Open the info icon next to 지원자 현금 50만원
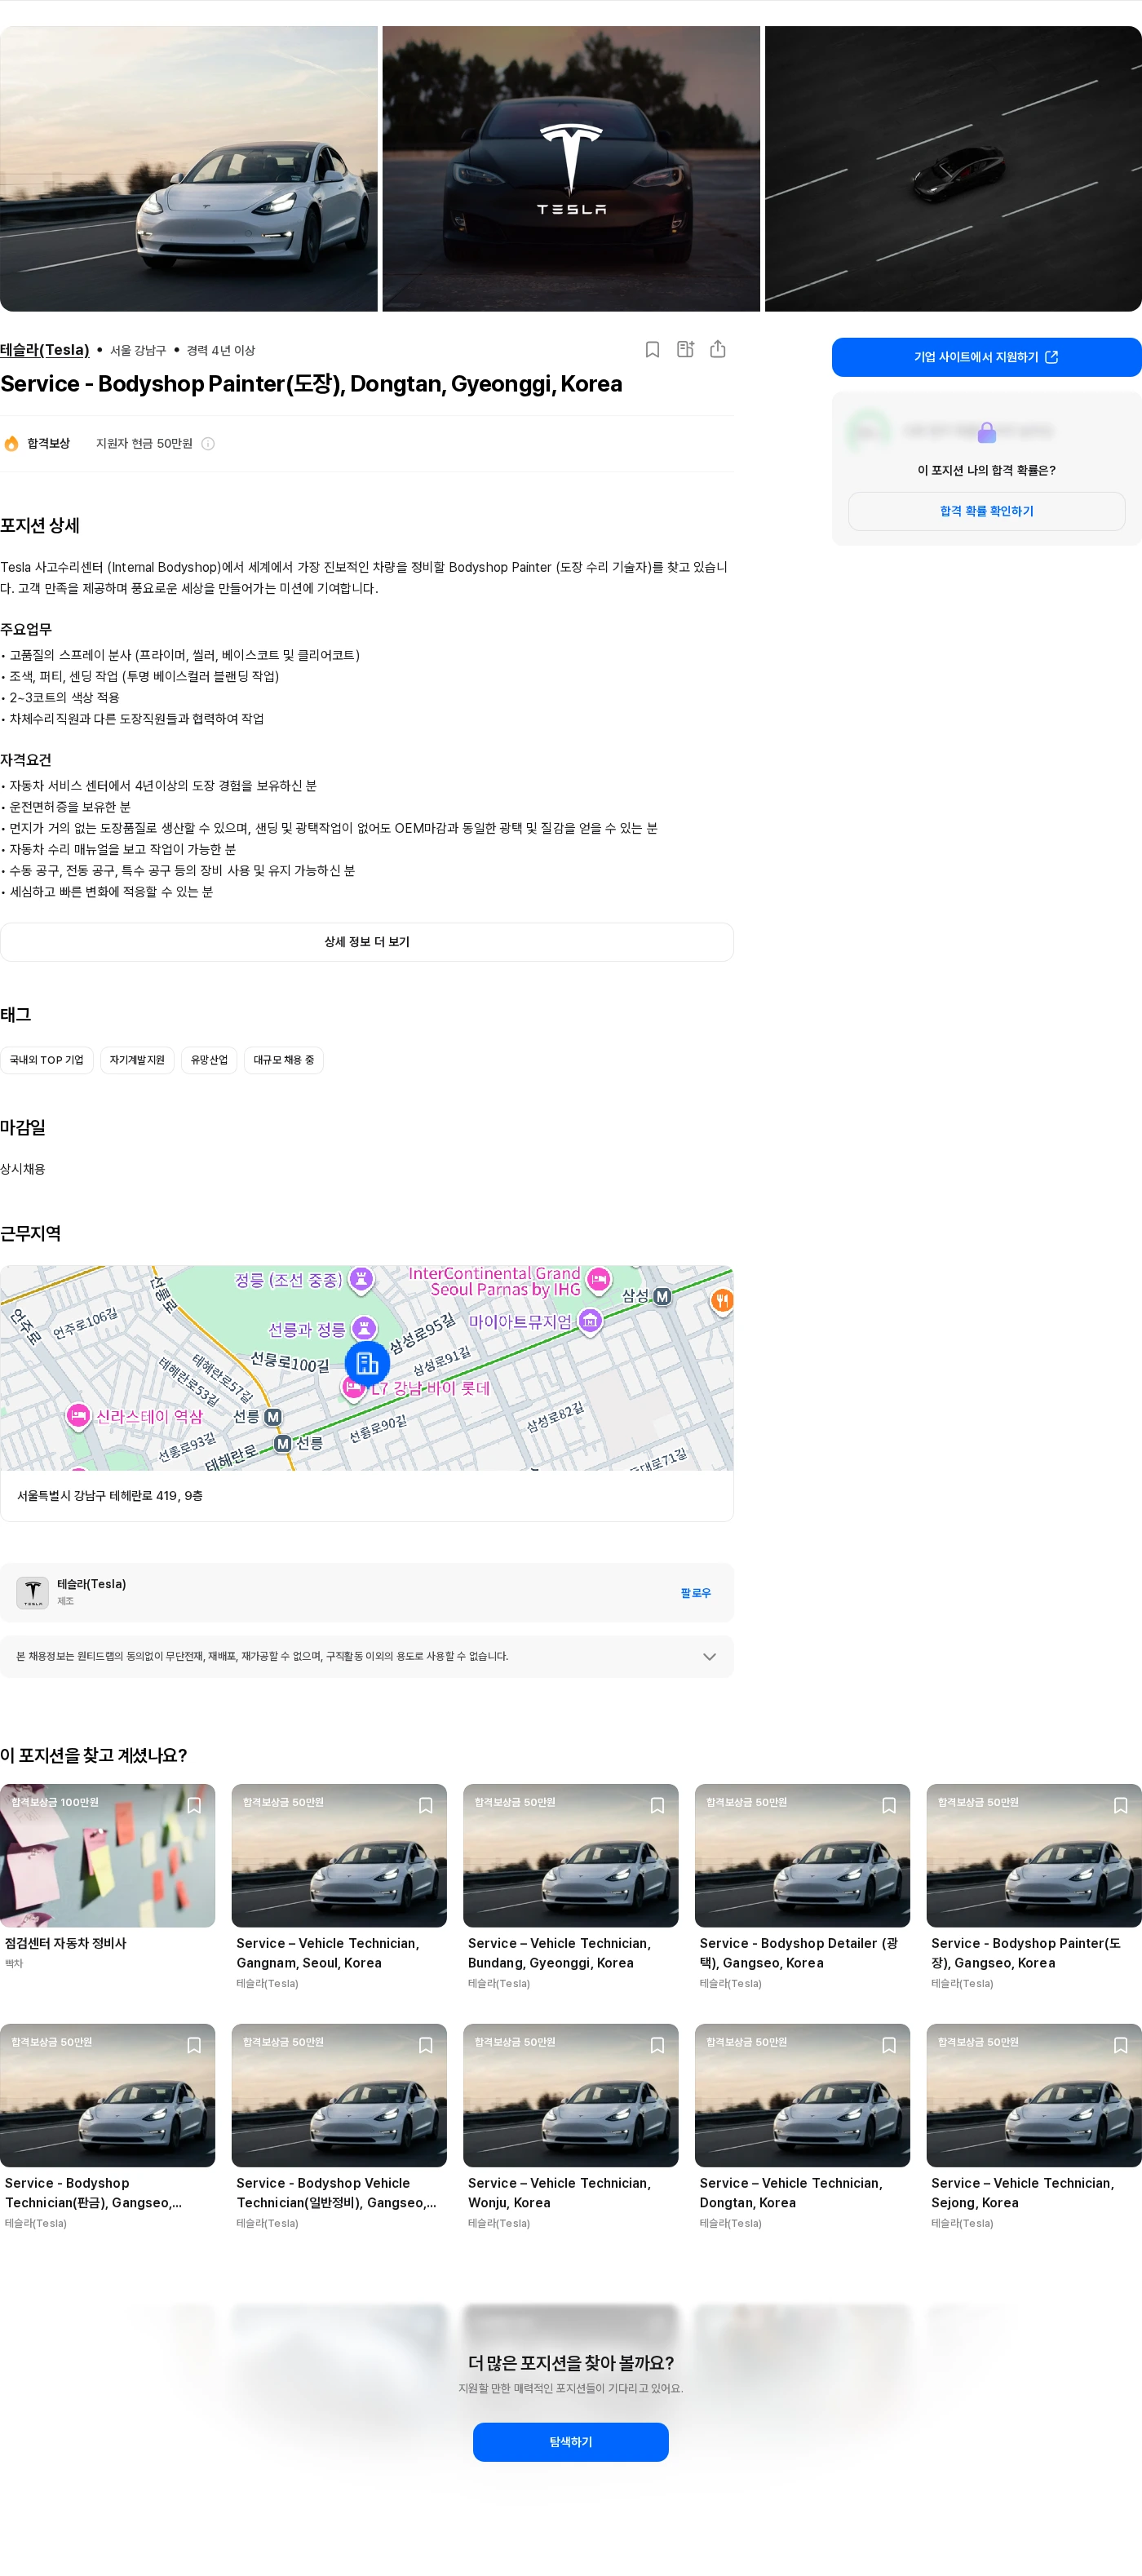This screenshot has width=1142, height=2576. coord(208,444)
